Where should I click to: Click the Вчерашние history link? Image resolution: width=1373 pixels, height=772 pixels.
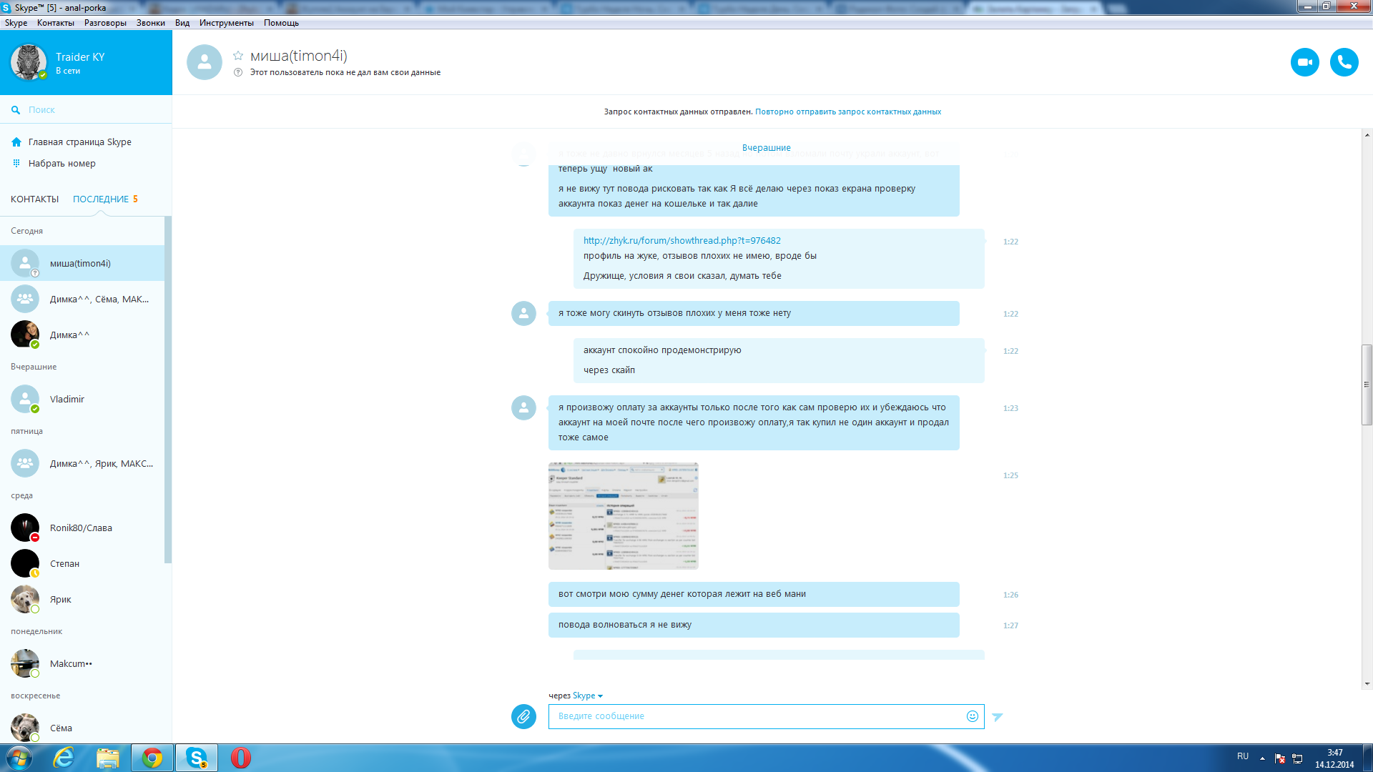tap(767, 148)
